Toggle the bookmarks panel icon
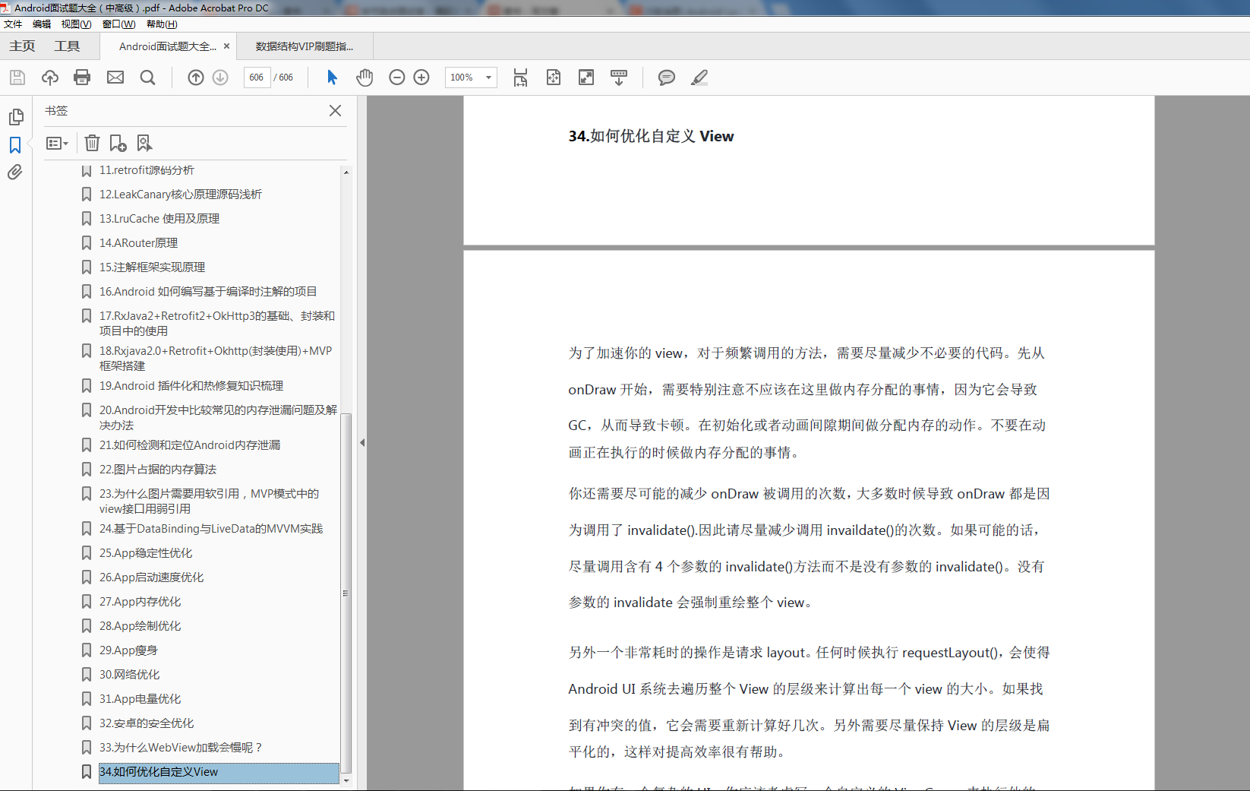Viewport: 1250px width, 791px height. 15,145
